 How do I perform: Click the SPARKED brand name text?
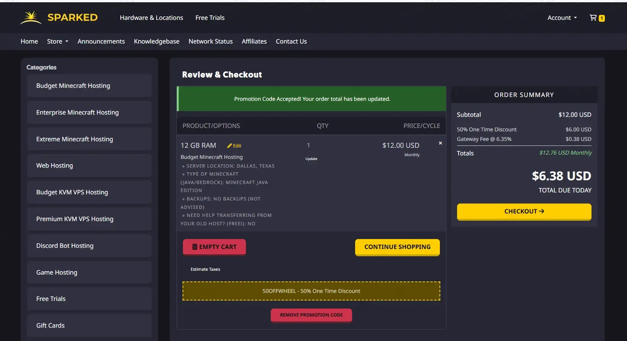(73, 18)
